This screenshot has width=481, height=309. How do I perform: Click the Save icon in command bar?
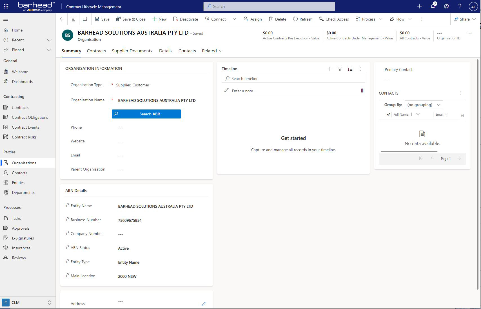(x=97, y=19)
